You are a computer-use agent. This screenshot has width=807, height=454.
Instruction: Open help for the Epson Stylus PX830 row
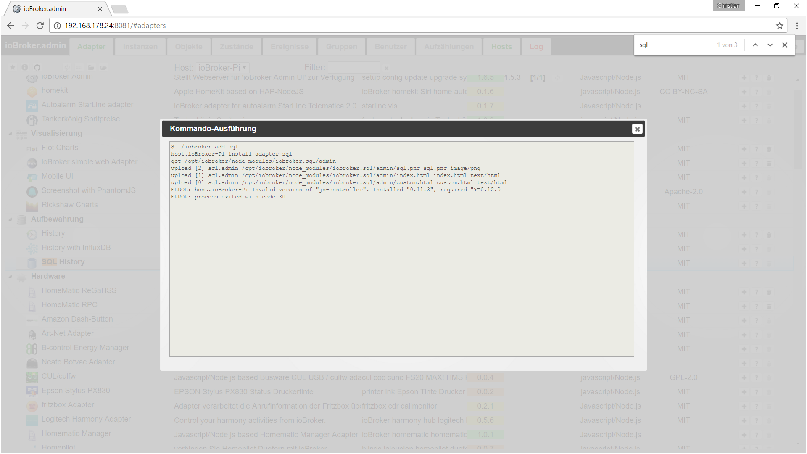(x=757, y=392)
